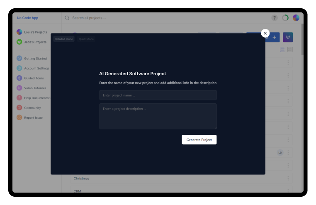This screenshot has width=316, height=205.
Task: Open Report Issue from sidebar
Action: pyautogui.click(x=33, y=118)
